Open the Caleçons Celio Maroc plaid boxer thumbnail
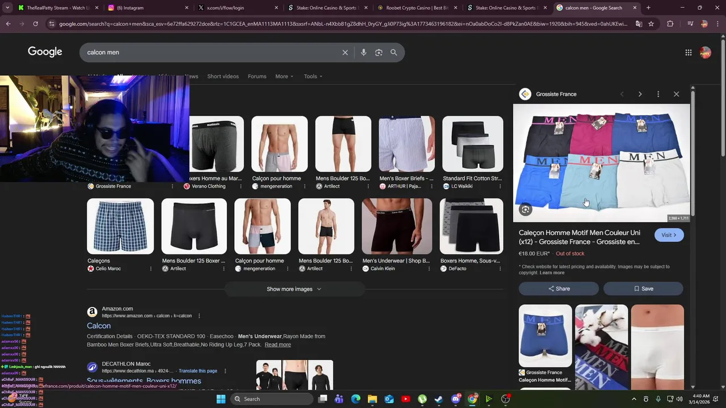This screenshot has height=408, width=726. click(x=120, y=226)
